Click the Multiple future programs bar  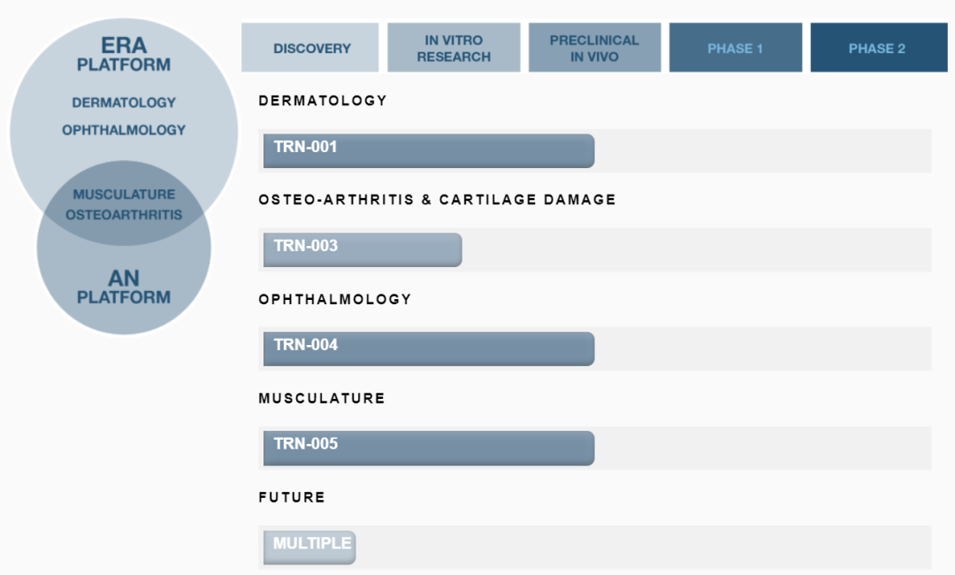(309, 547)
